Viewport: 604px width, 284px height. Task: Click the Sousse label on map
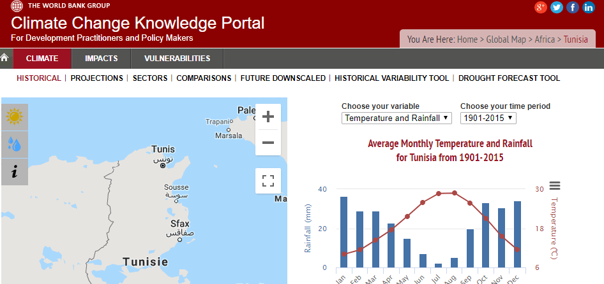click(176, 187)
